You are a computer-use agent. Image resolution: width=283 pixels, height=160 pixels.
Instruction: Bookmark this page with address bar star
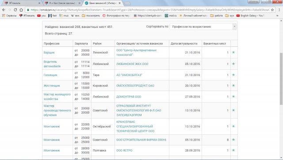coord(272,10)
